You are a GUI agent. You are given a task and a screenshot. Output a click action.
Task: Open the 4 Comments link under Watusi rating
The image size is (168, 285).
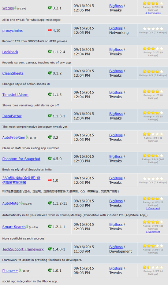[153, 13]
